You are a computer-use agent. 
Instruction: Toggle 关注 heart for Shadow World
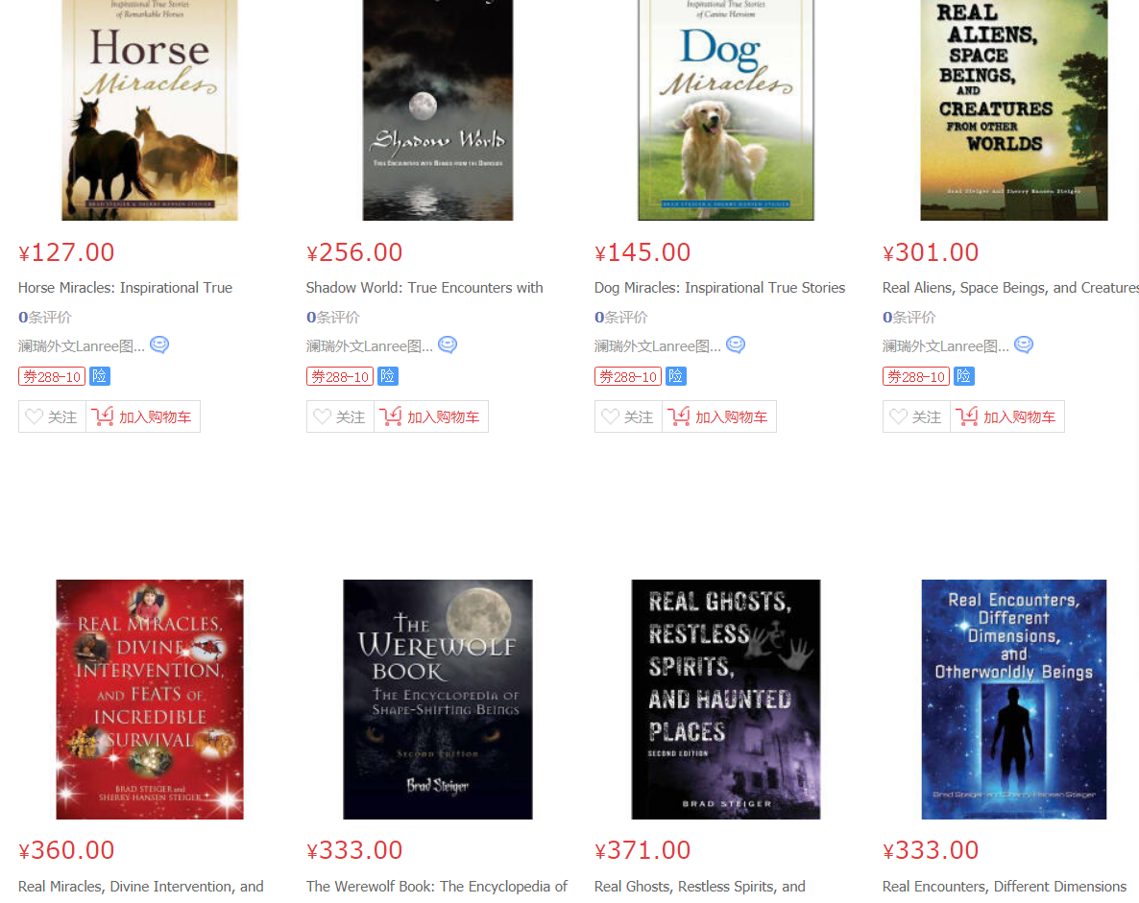coord(340,416)
